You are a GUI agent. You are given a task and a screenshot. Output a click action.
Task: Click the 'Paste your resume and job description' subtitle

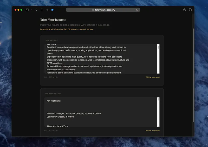(75, 25)
